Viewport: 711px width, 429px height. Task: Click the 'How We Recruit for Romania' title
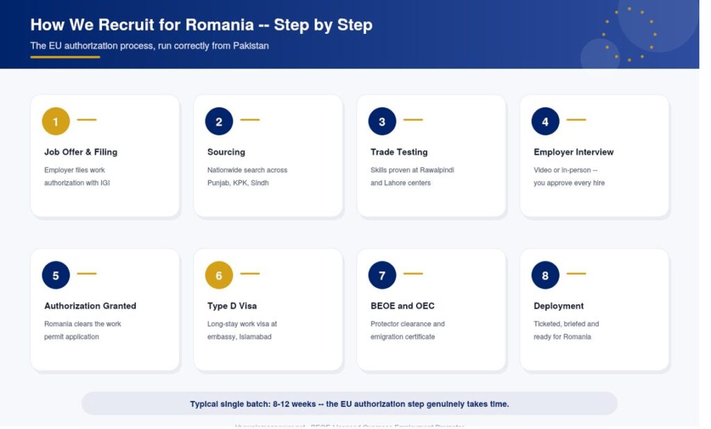(201, 24)
